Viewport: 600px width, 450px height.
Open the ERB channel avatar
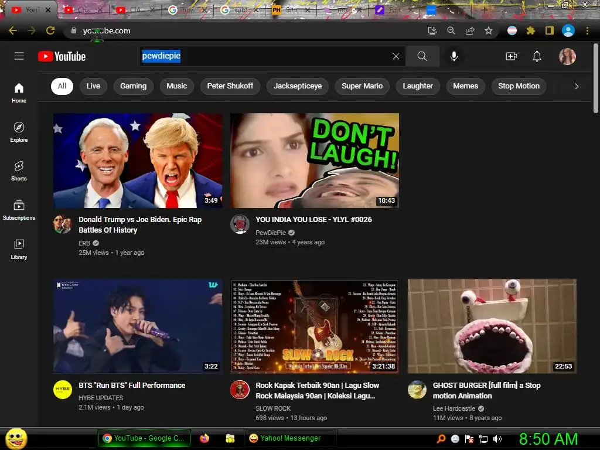[62, 224]
